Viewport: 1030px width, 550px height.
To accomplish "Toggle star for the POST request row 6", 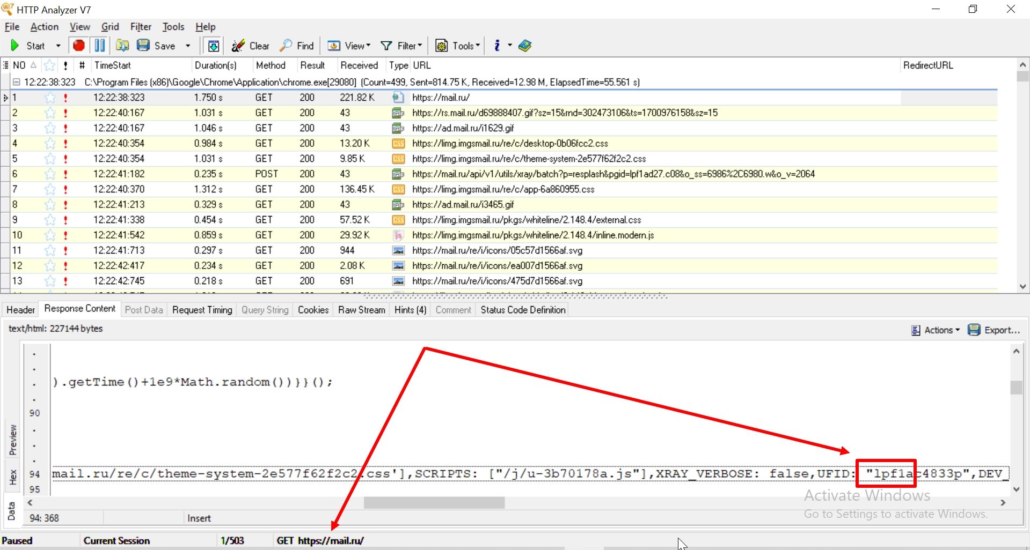I will coord(50,174).
